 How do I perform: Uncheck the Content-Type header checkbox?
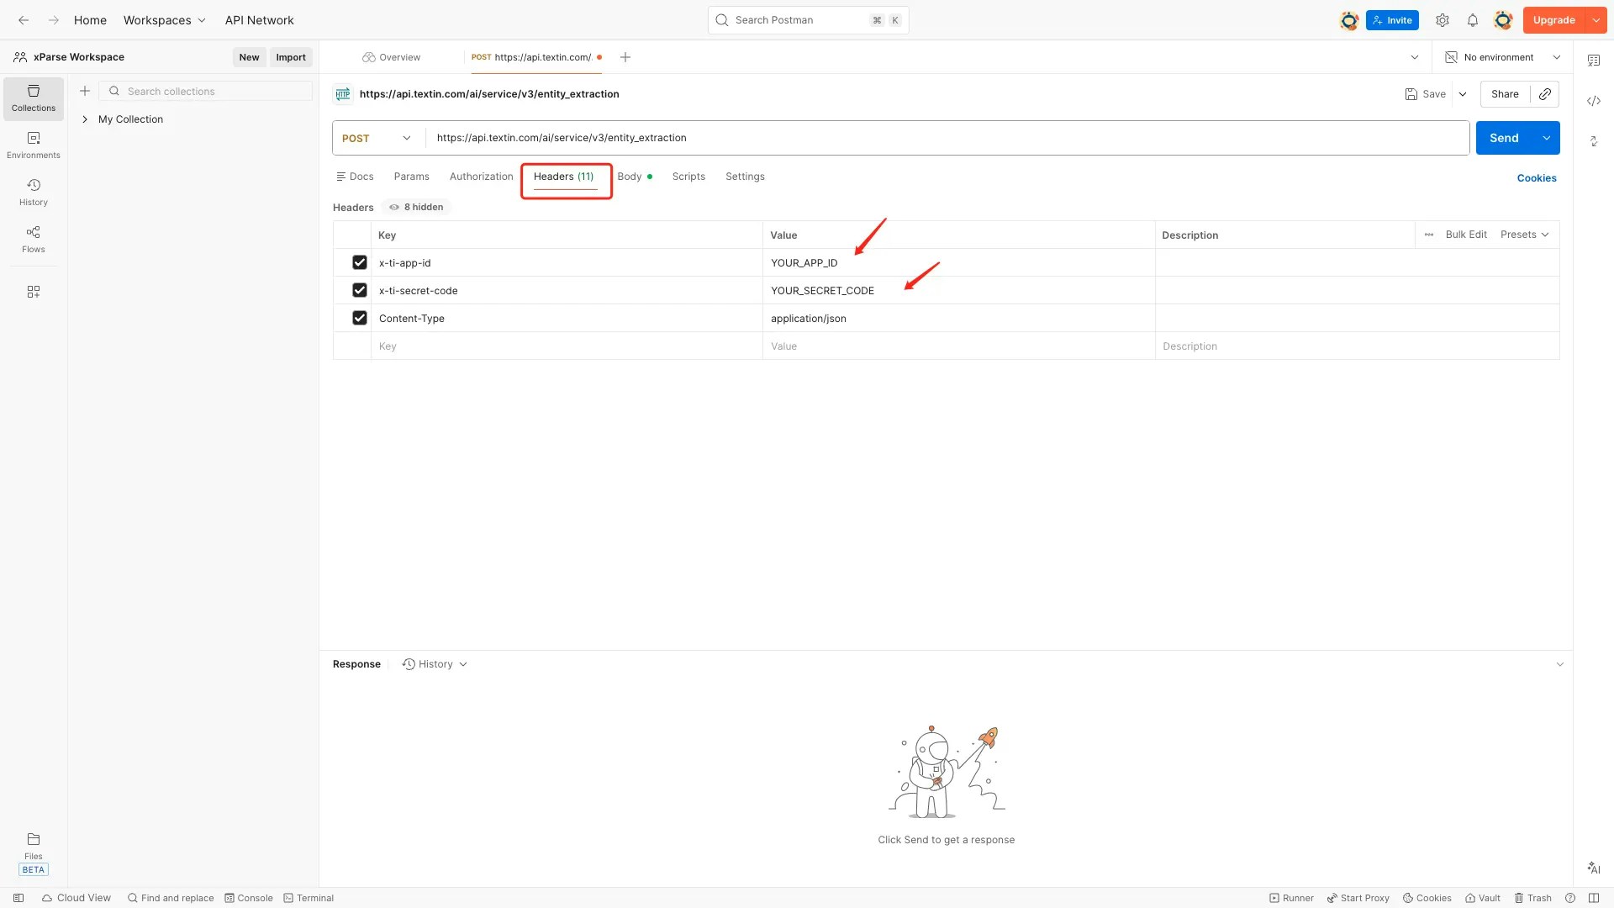(x=360, y=318)
